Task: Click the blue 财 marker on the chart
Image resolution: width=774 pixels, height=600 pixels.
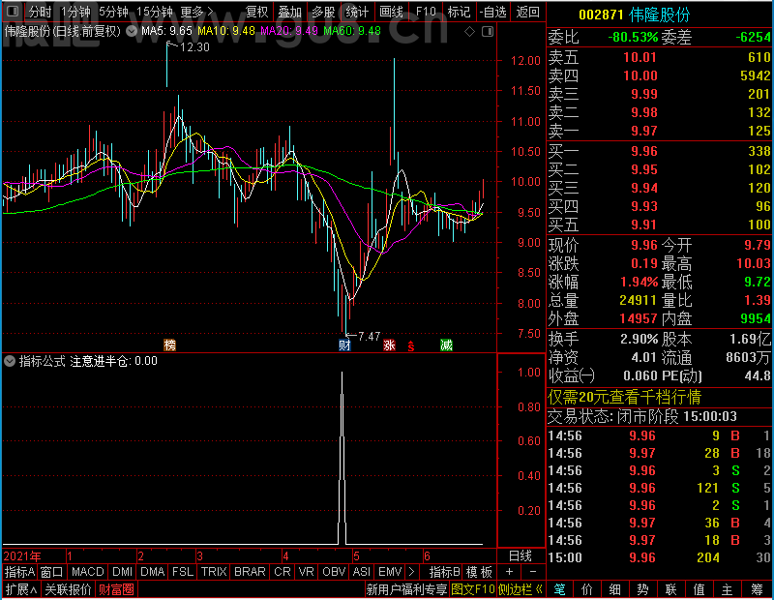Action: coord(344,345)
